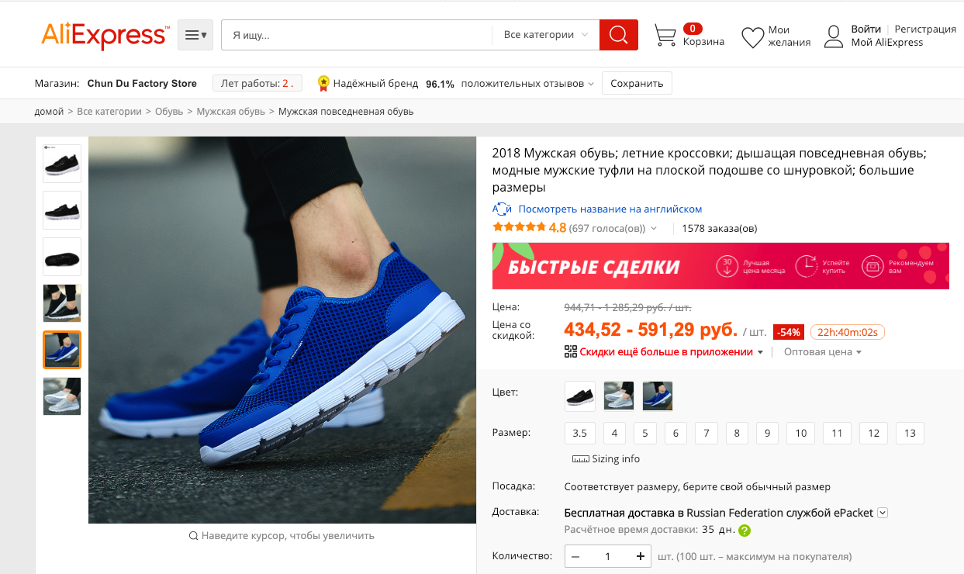Select size 11
This screenshot has width=964, height=574.
click(837, 433)
